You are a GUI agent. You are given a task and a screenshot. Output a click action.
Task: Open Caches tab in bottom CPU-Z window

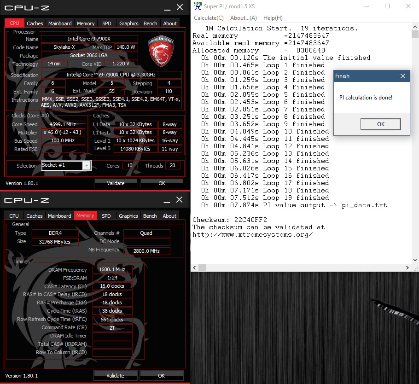click(x=35, y=215)
